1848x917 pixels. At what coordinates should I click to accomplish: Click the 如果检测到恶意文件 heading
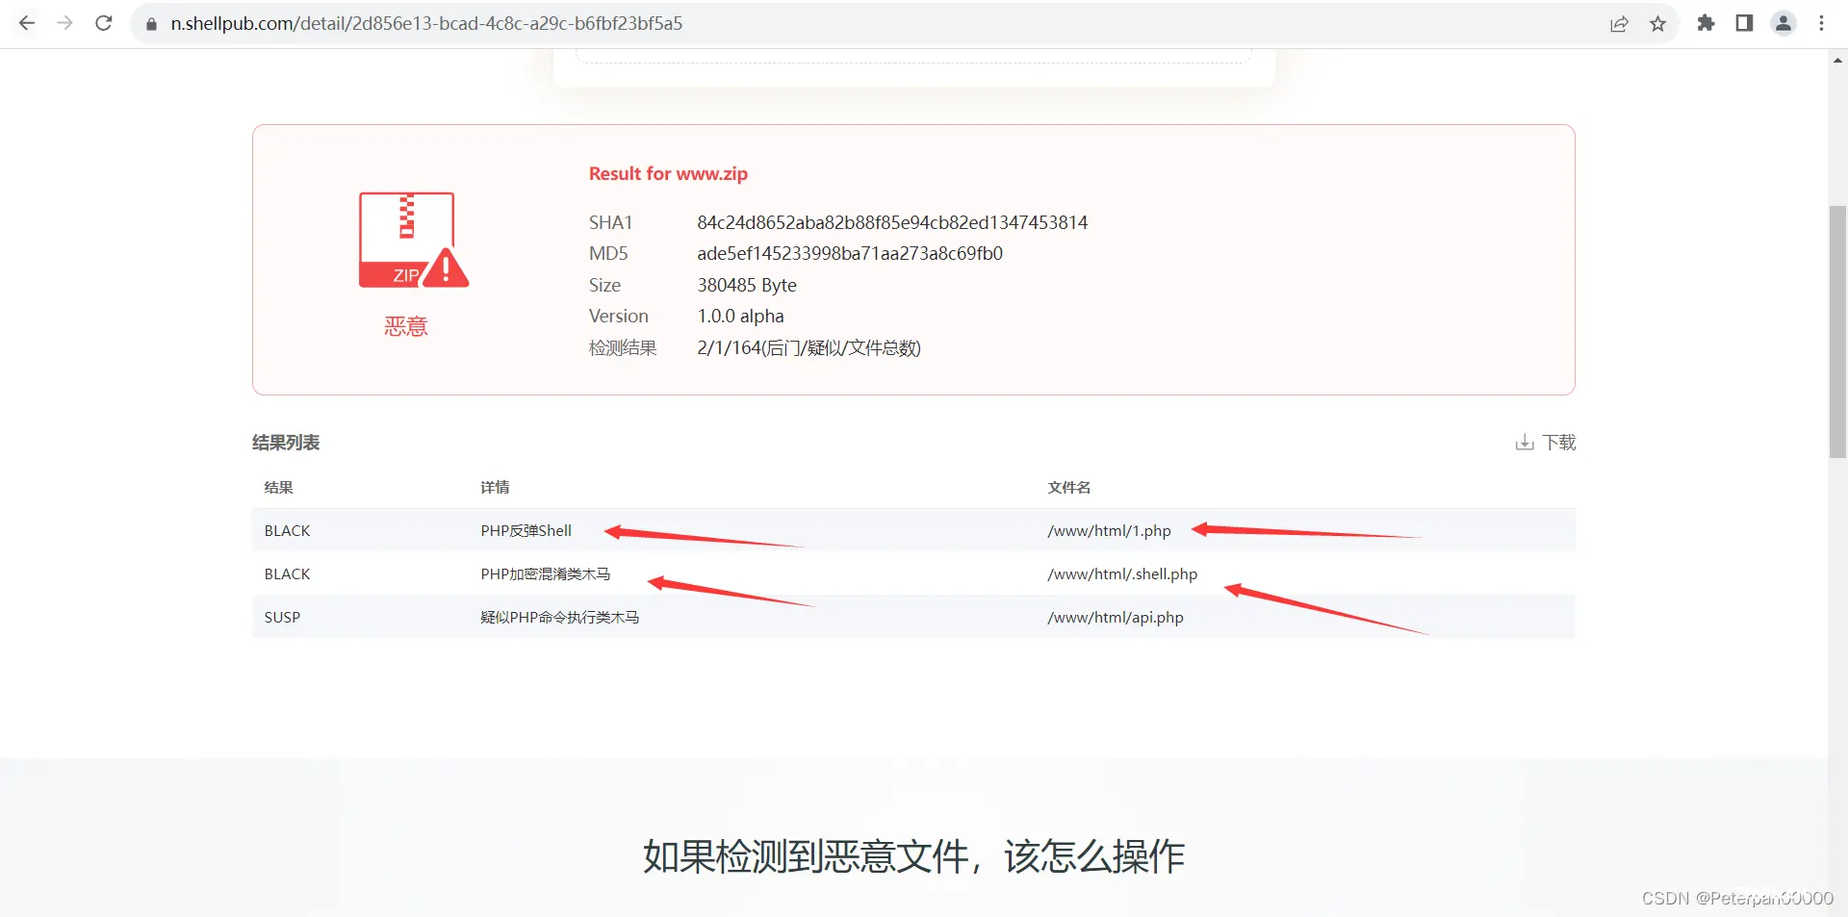[x=913, y=856]
